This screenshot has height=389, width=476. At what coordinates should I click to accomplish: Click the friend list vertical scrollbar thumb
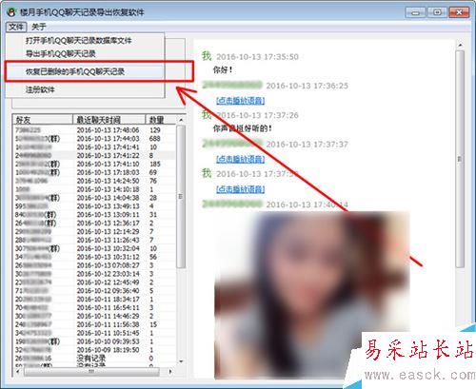click(181, 197)
